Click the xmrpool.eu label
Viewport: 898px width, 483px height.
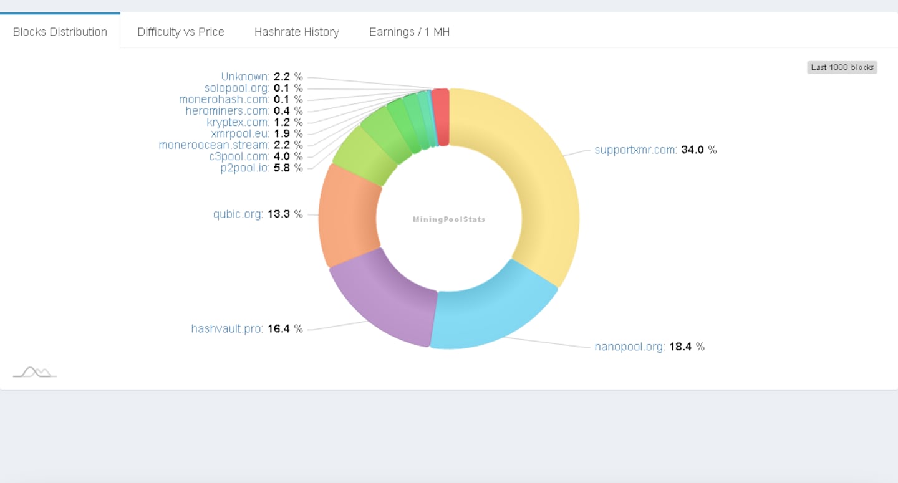tap(241, 133)
